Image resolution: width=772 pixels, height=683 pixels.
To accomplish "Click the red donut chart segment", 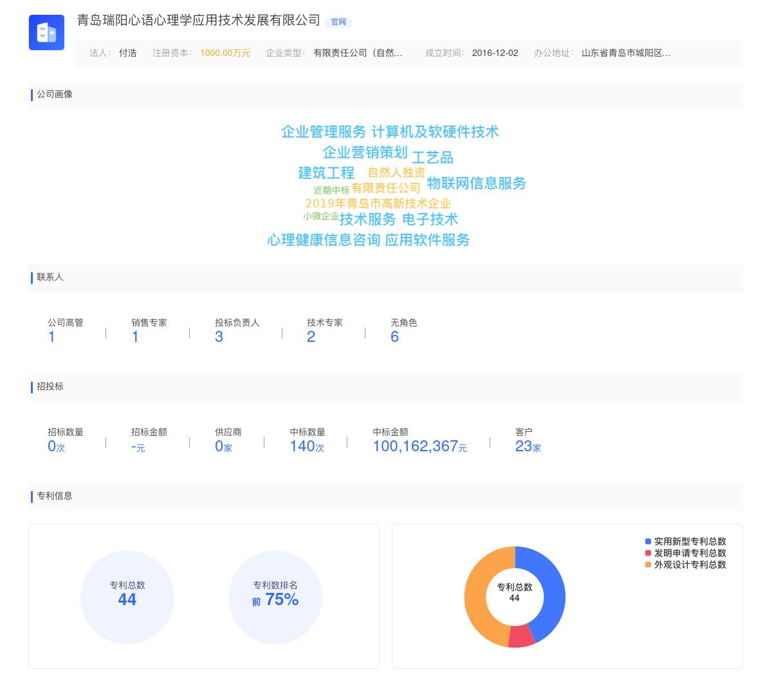I will (521, 636).
